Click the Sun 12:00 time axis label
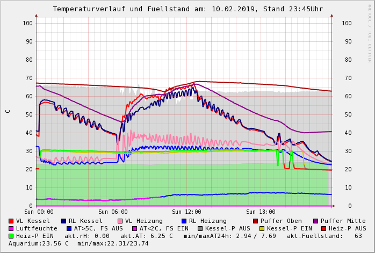 coord(186,212)
